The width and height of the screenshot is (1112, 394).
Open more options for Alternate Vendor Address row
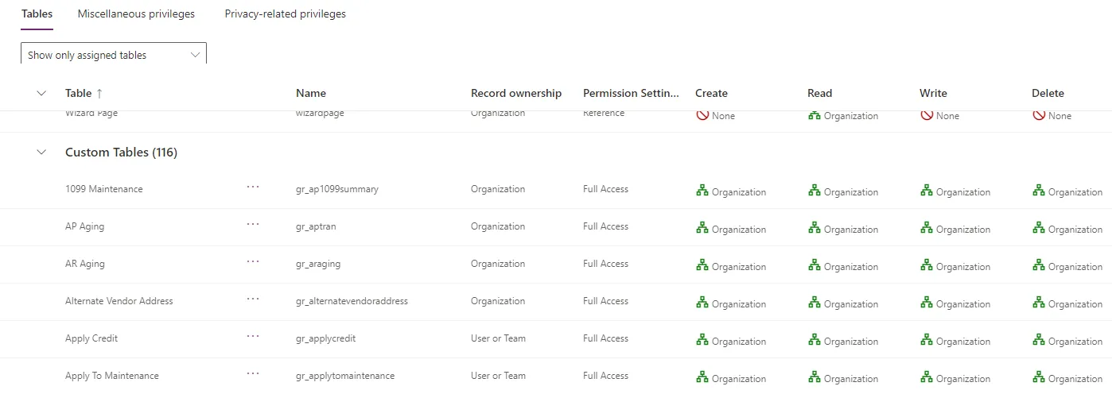pos(253,299)
